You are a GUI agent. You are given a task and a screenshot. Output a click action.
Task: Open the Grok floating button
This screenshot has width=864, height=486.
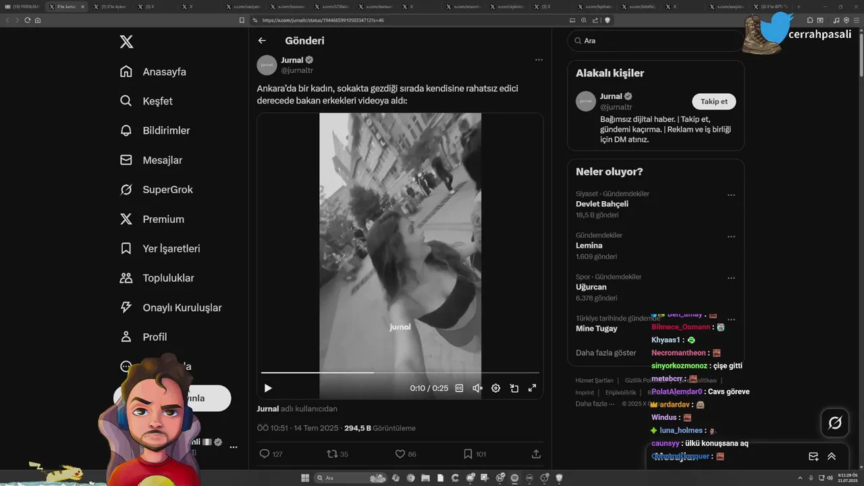tap(835, 423)
